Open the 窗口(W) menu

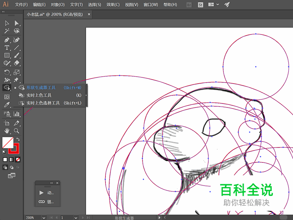(151, 5)
